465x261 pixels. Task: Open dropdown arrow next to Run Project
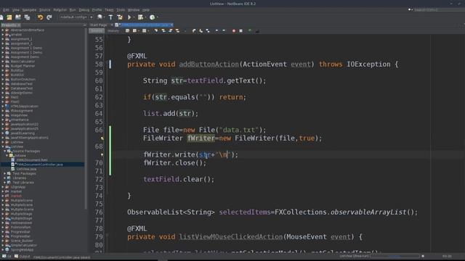[x=134, y=17]
